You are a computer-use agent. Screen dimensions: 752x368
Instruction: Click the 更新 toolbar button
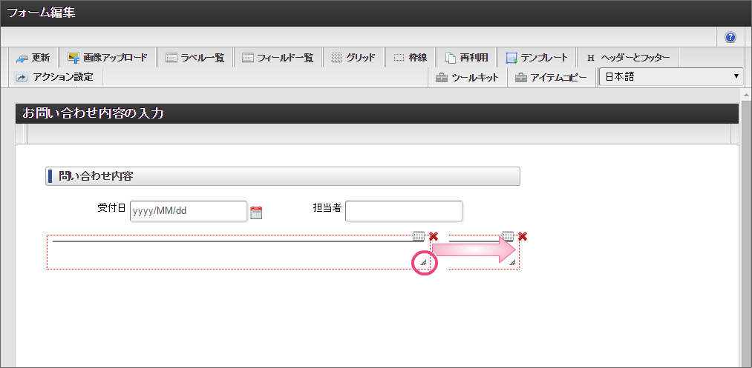click(33, 58)
